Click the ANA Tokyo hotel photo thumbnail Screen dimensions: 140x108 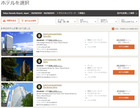click(17, 69)
